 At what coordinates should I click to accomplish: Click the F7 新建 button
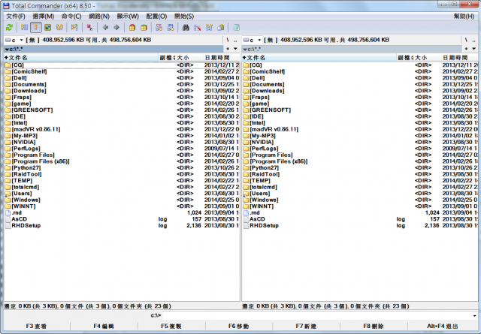[306, 326]
